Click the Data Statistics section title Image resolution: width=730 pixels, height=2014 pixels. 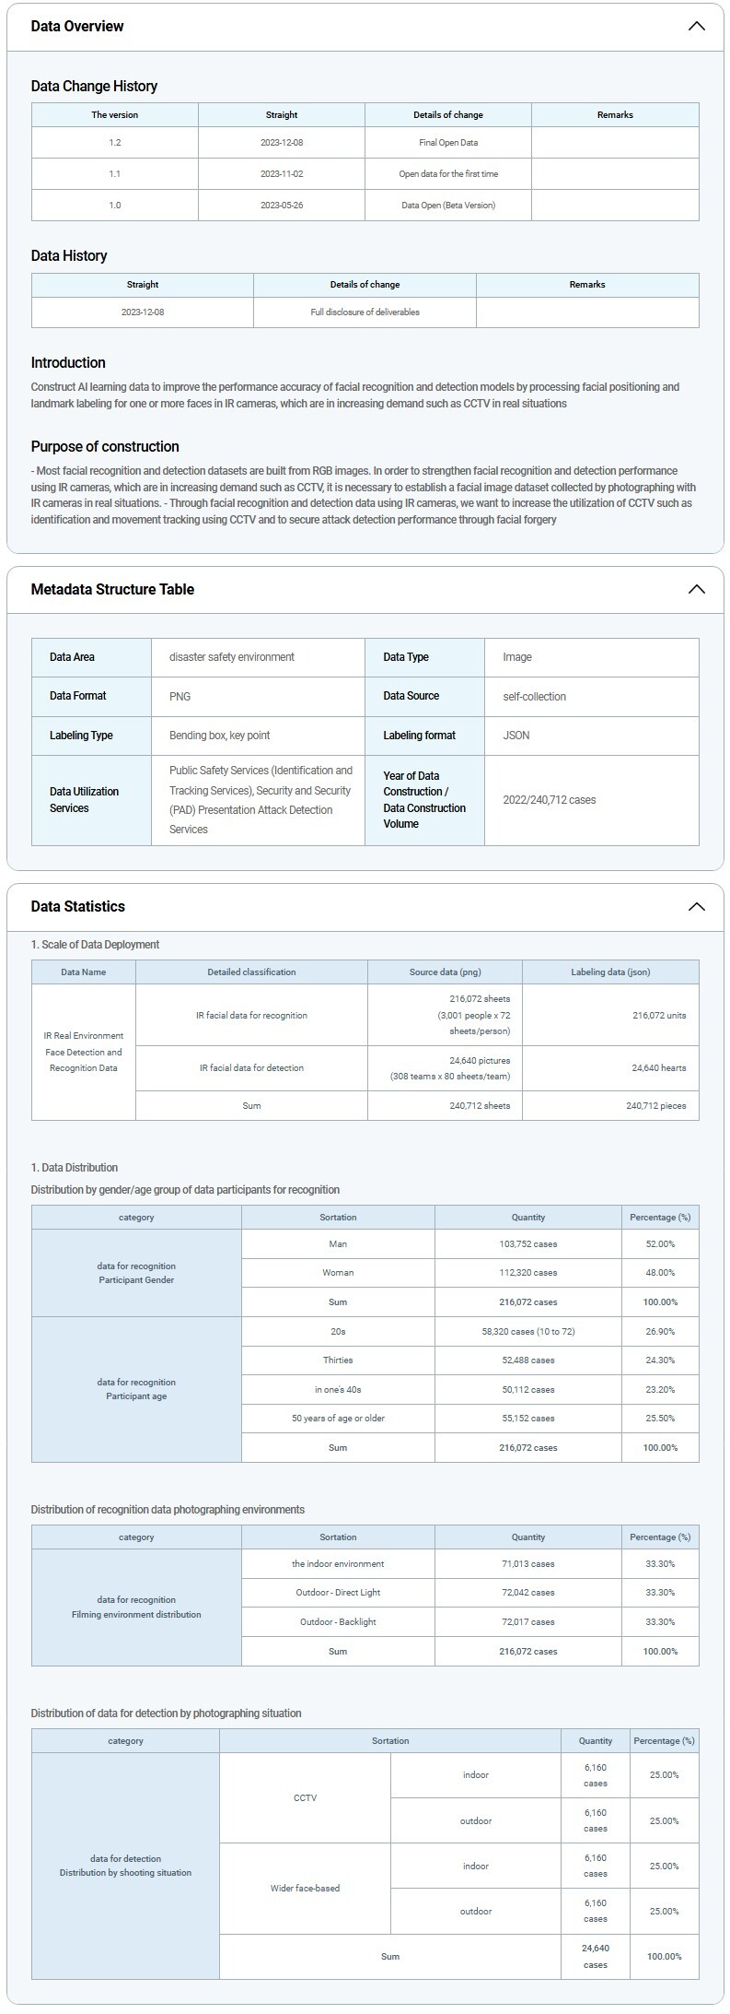[x=78, y=906]
